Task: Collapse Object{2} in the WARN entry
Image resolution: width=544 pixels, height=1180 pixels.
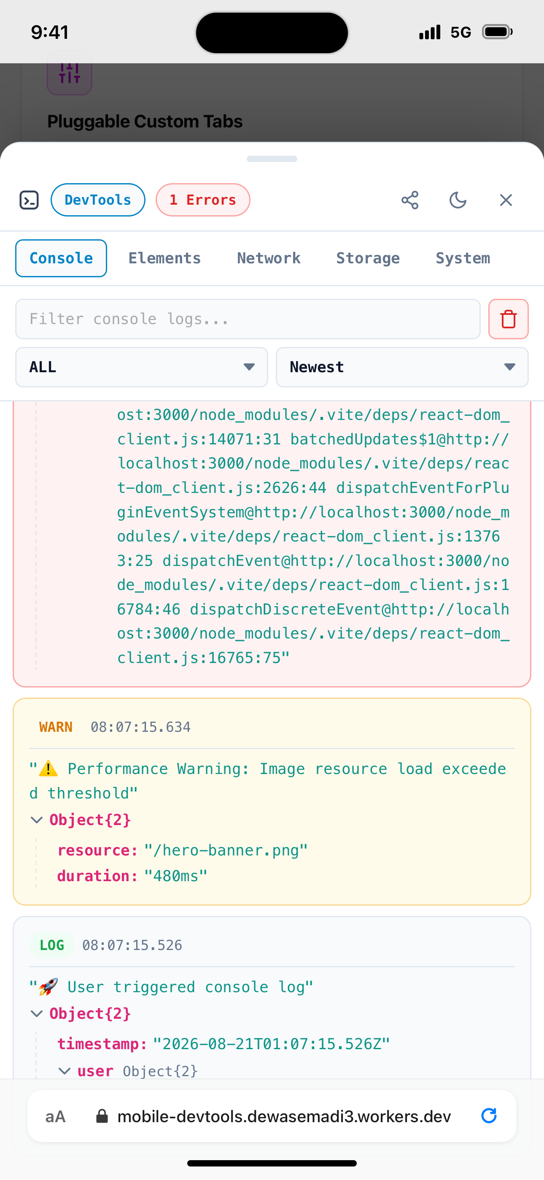Action: [x=81, y=820]
